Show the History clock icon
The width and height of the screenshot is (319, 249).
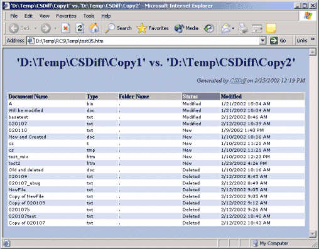click(209, 28)
